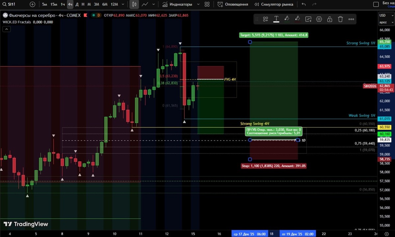The image size is (395, 237).
Task: Click the red flag next to COMEX
Action: pos(85,15)
